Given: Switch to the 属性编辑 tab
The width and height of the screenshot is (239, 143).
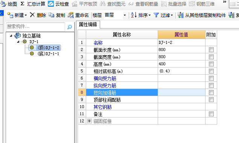Looking at the screenshot, I should coord(88,24).
